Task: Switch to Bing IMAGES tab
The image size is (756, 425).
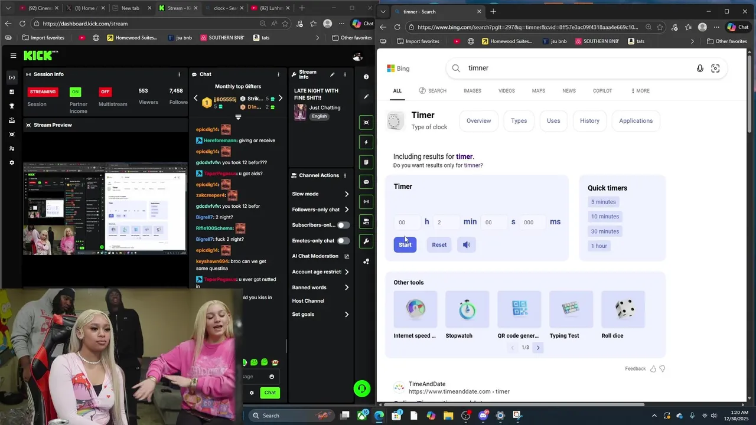Action: 472,91
